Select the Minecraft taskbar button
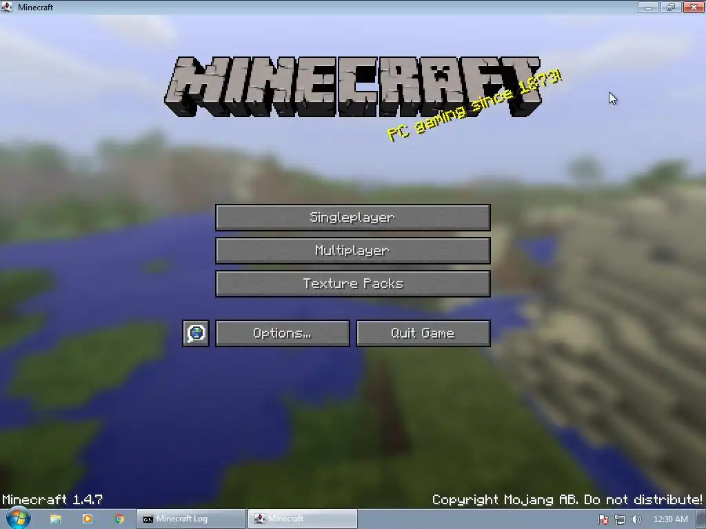 [x=303, y=519]
